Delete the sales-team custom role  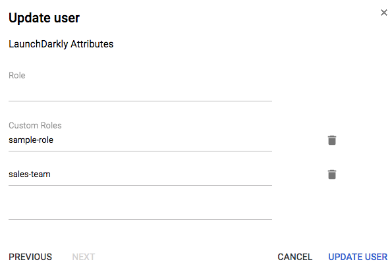click(x=332, y=175)
